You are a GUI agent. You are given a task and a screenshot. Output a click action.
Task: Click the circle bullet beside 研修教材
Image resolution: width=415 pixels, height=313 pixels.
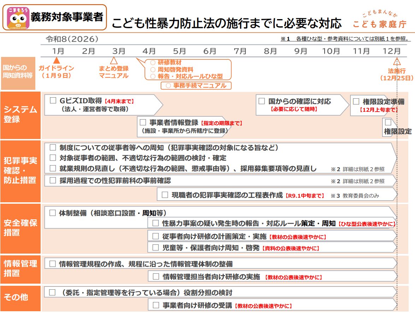pyautogui.click(x=153, y=63)
